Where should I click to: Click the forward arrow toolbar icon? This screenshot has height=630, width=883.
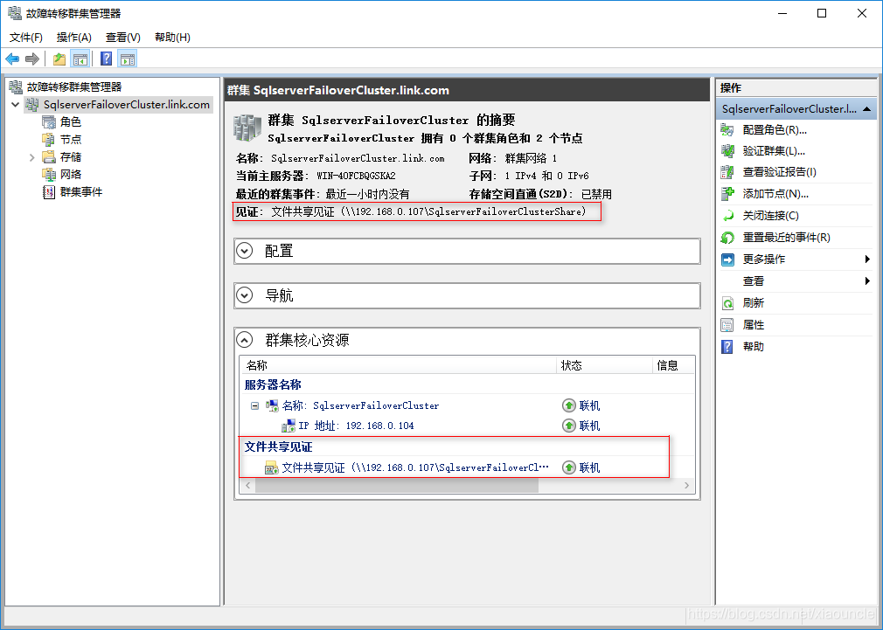coord(32,59)
